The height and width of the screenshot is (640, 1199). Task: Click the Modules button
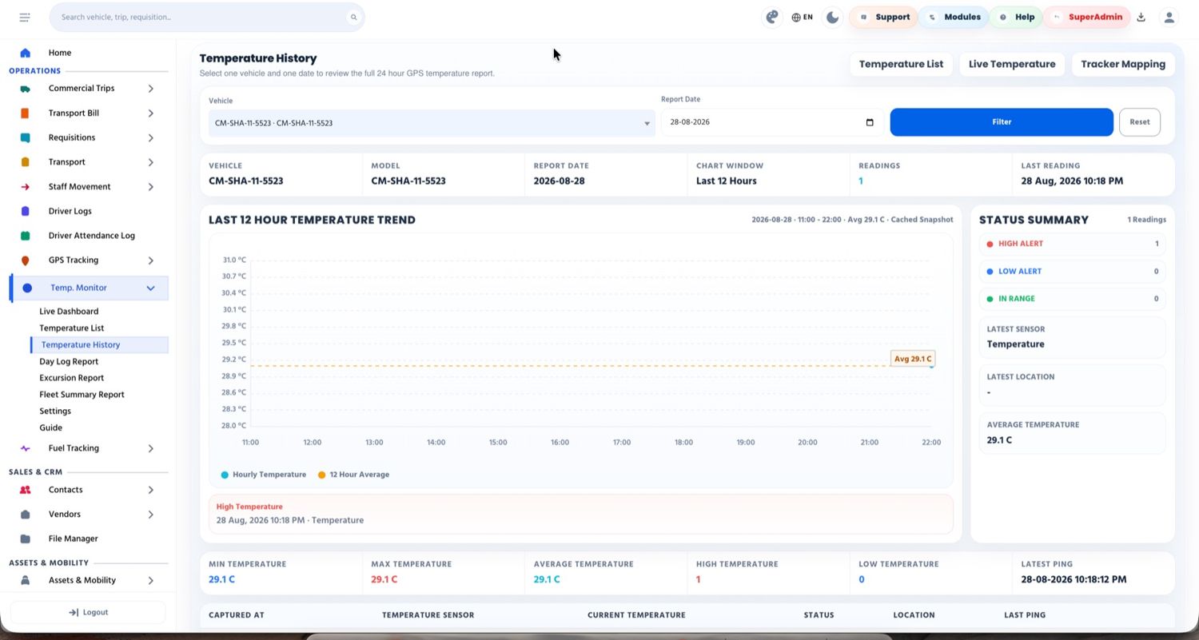click(953, 17)
